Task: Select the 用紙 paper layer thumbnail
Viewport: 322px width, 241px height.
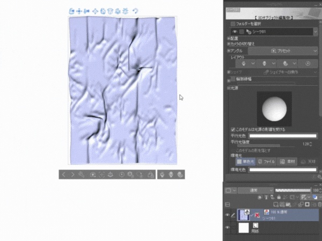Action: (x=244, y=228)
